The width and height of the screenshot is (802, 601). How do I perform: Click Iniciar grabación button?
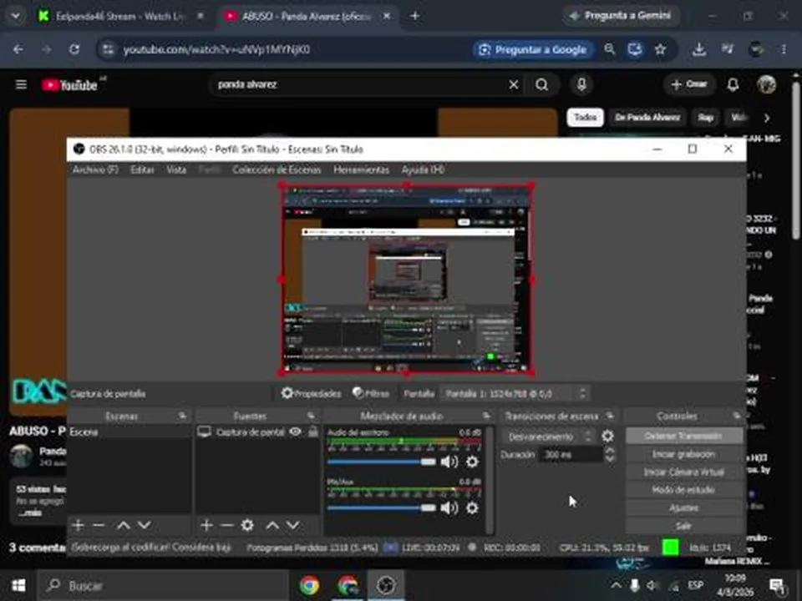click(x=684, y=454)
